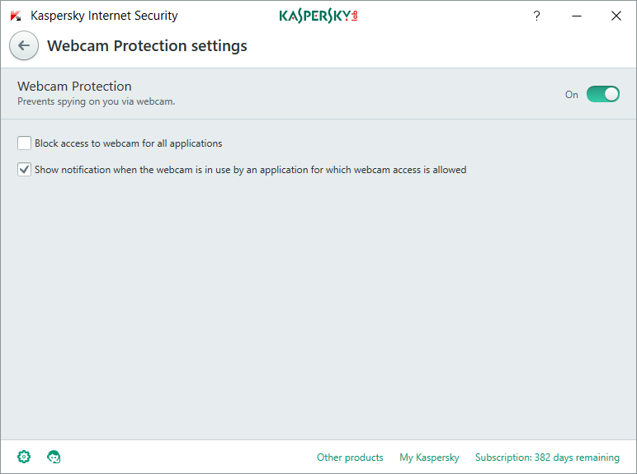
Task: Open support via the headset face icon
Action: tap(54, 457)
